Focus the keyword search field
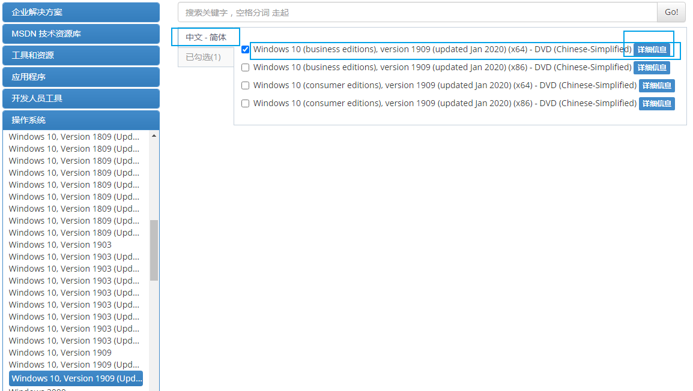The height and width of the screenshot is (391, 693). click(417, 13)
